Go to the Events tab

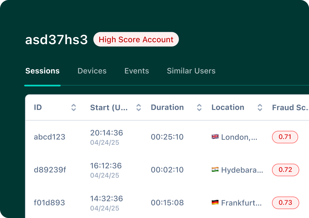pos(137,71)
